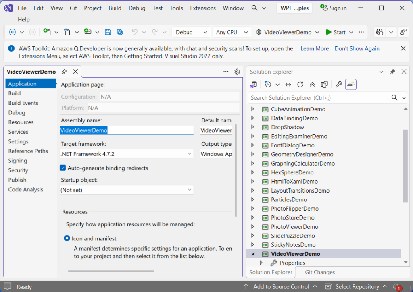
Task: Click the Show All Files icon
Action: click(x=324, y=84)
